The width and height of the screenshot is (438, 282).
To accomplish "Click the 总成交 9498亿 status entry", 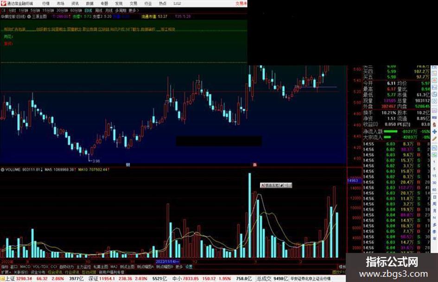I will (273, 279).
